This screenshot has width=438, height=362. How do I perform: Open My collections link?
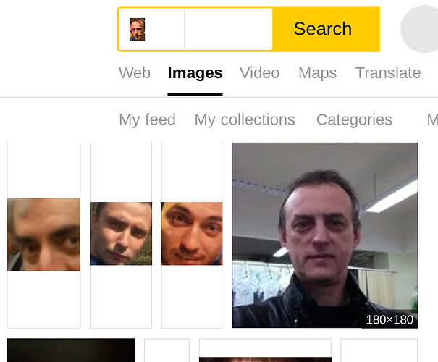pos(245,120)
